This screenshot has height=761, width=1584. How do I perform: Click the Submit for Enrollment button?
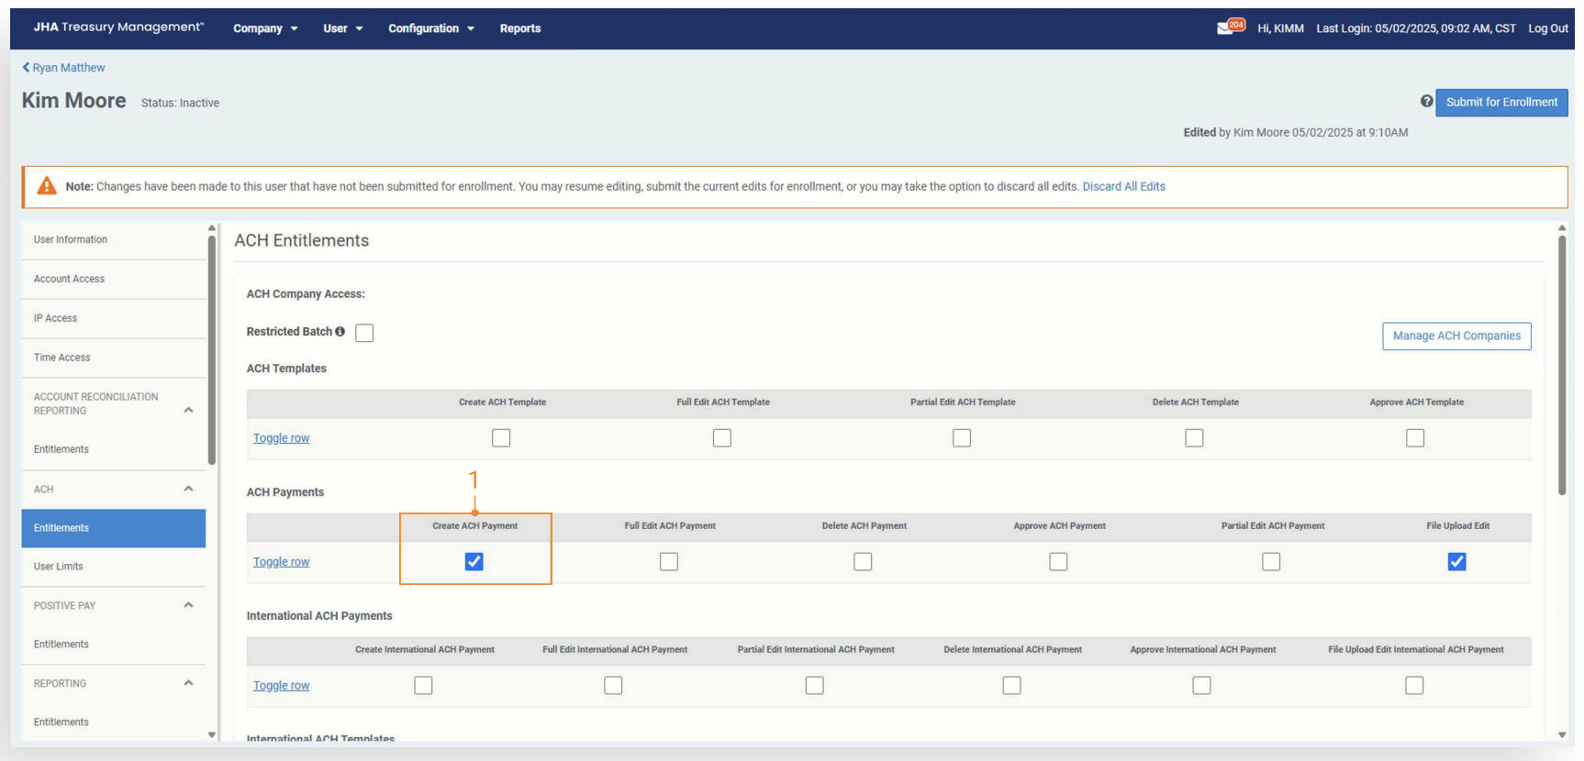click(x=1501, y=103)
